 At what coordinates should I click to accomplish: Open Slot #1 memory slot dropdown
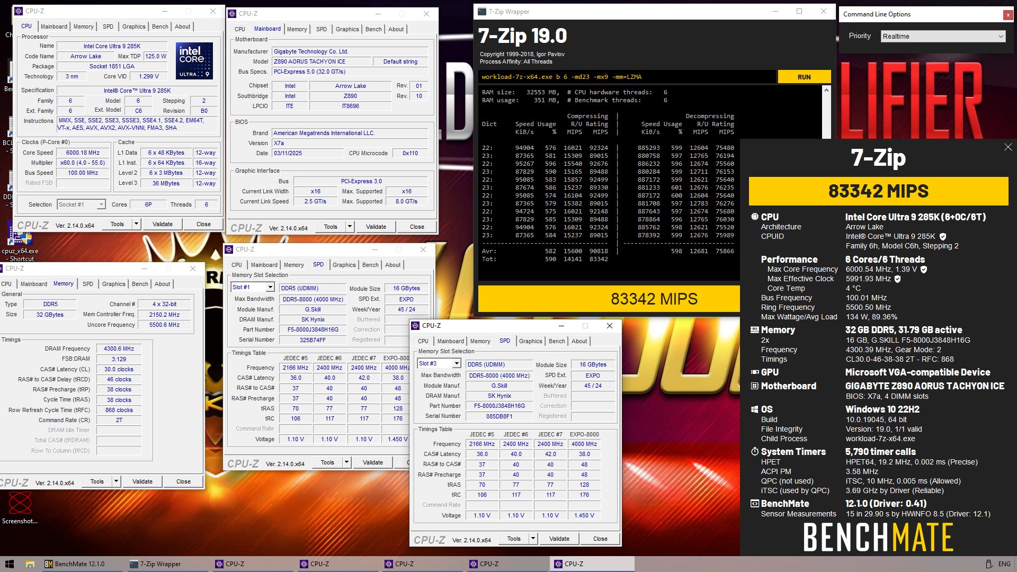[253, 288]
